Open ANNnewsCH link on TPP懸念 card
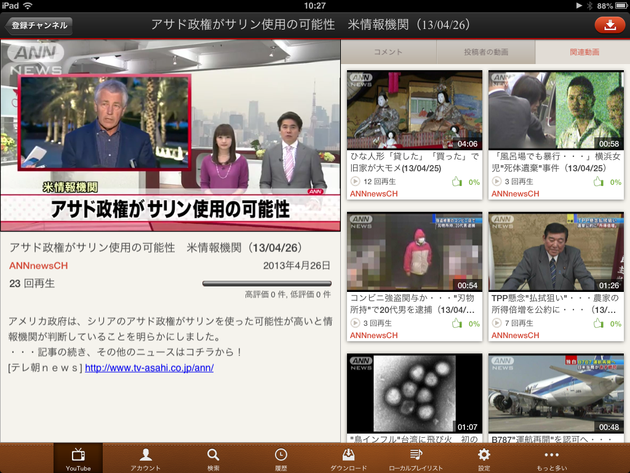The image size is (630, 473). (515, 335)
